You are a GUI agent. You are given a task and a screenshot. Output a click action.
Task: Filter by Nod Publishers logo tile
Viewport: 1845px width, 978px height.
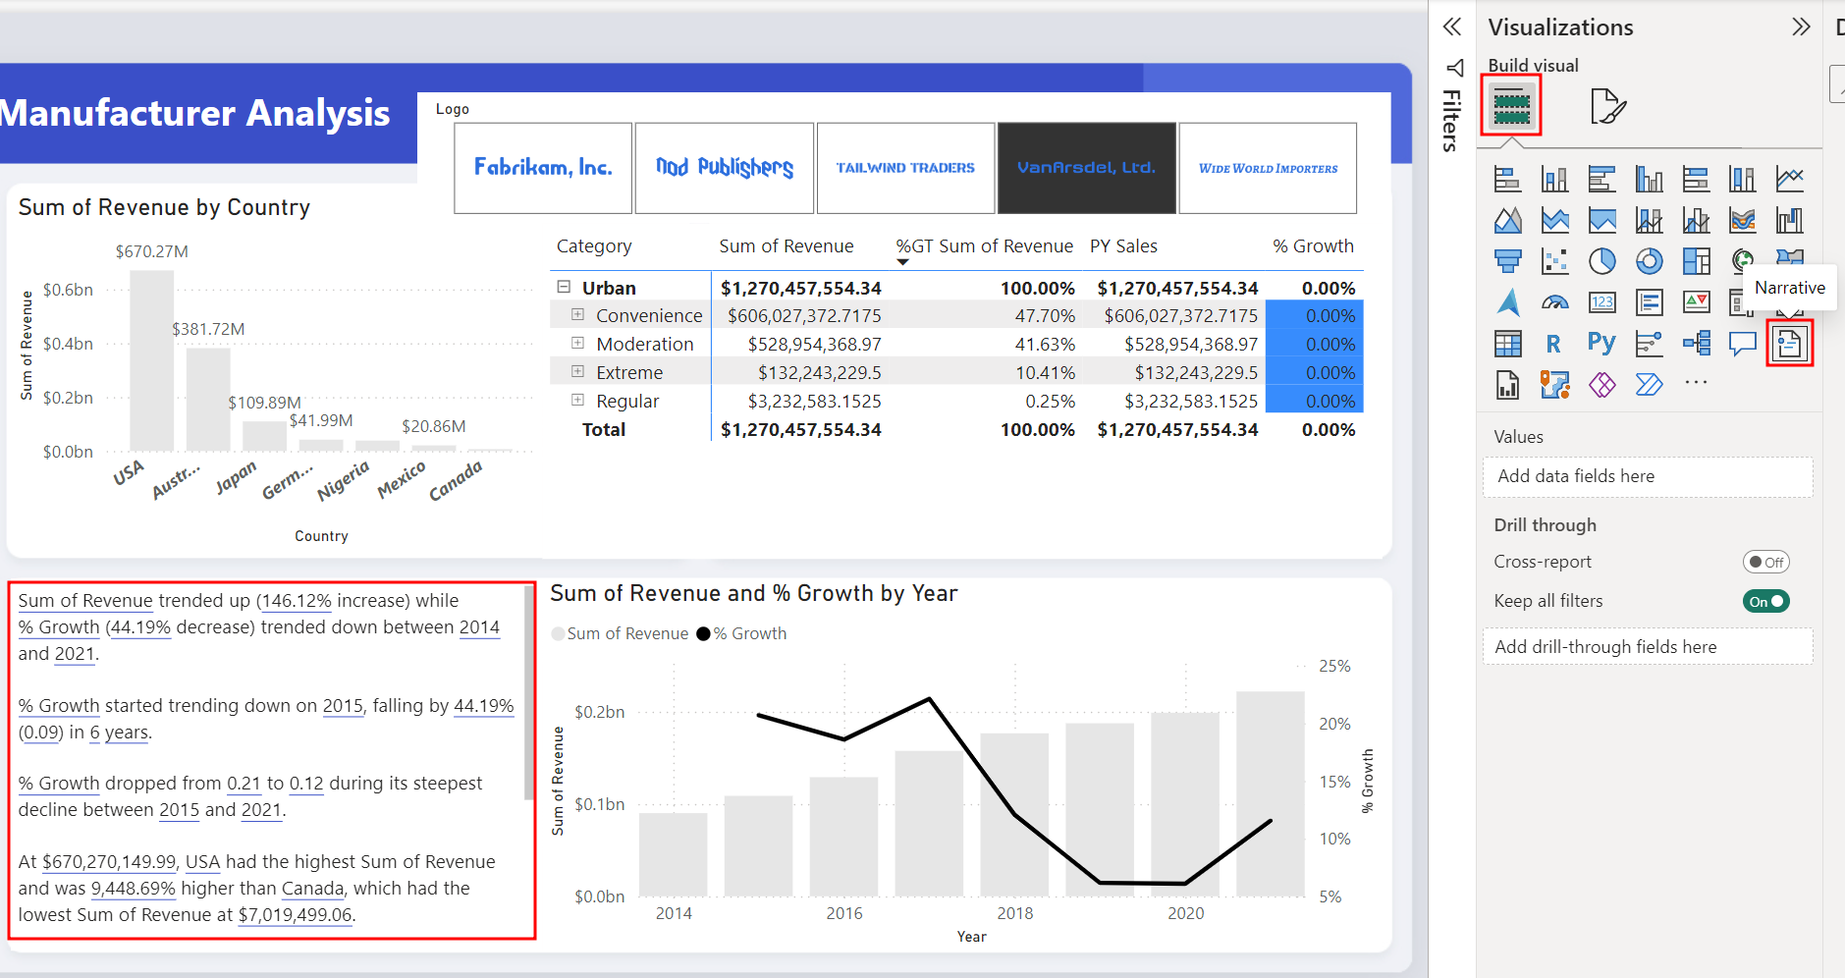[725, 168]
